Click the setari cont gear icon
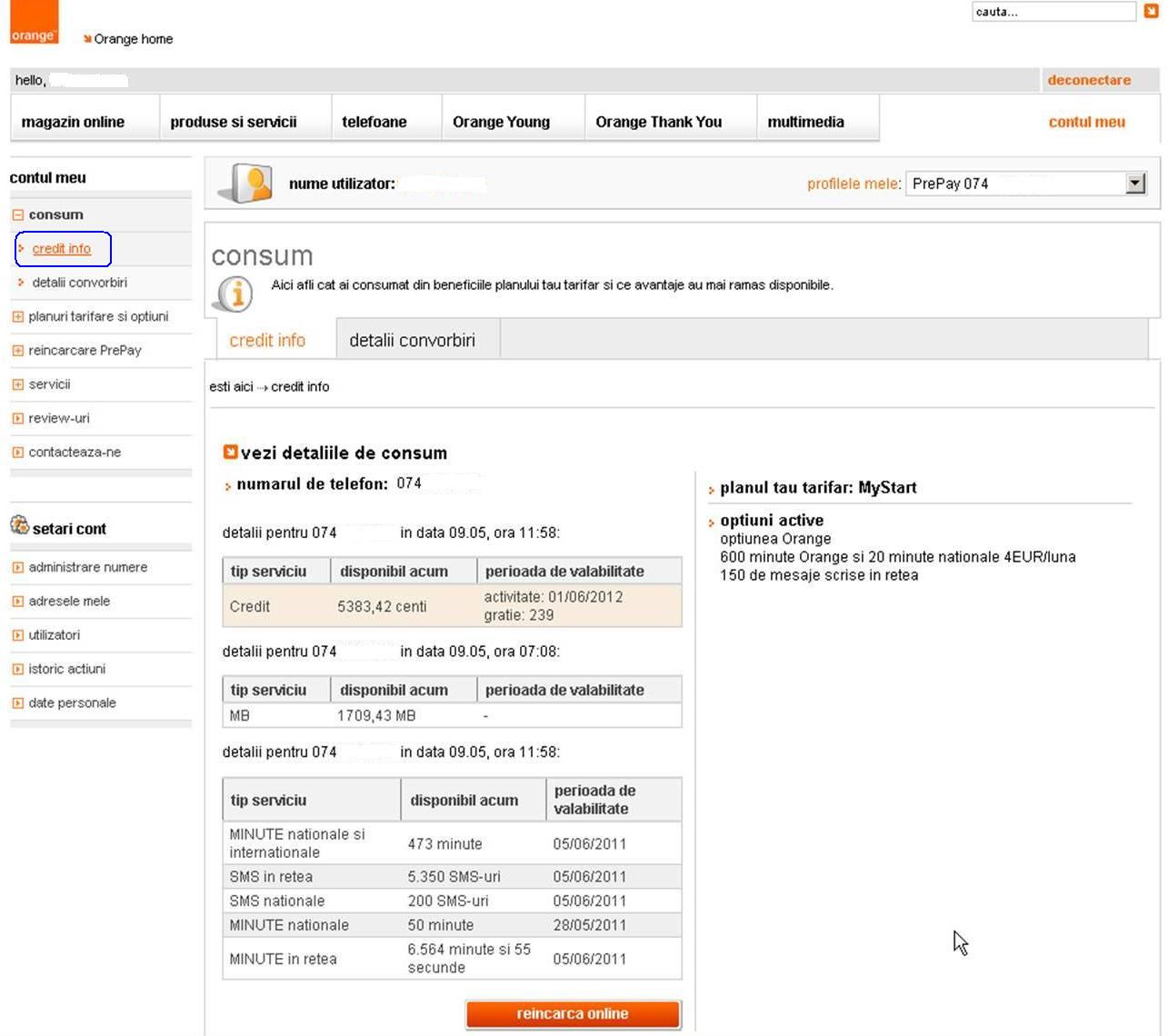The width and height of the screenshot is (1168, 1036). click(x=19, y=525)
